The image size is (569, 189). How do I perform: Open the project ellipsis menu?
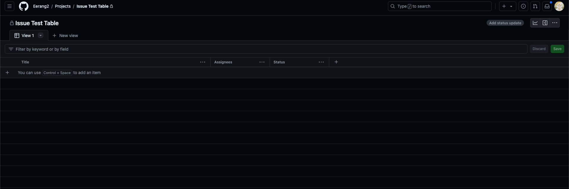tap(555, 23)
